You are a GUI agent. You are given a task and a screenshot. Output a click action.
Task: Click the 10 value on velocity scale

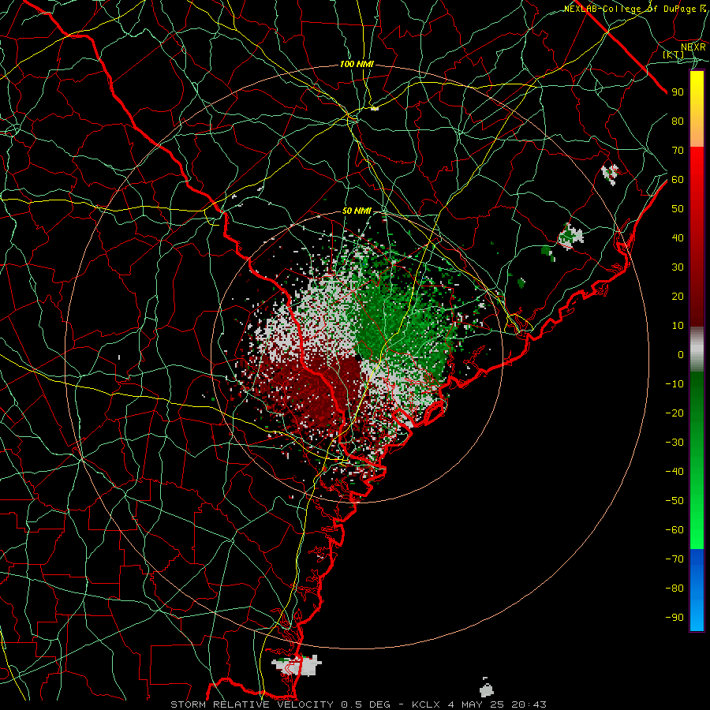pos(678,326)
